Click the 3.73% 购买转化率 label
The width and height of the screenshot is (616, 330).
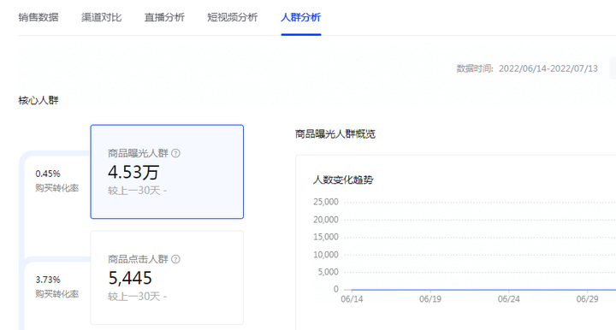coord(57,287)
